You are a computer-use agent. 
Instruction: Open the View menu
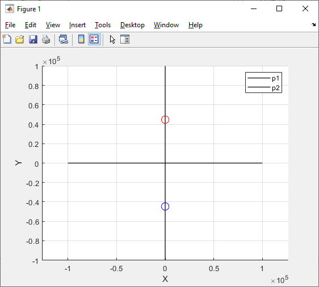coord(53,25)
